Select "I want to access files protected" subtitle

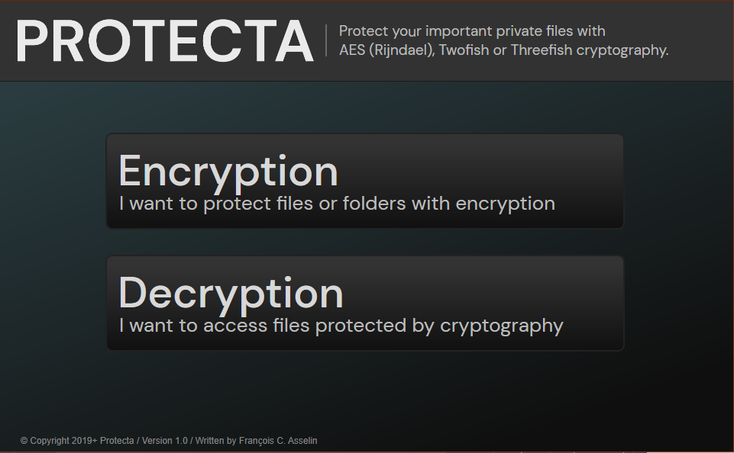click(341, 326)
